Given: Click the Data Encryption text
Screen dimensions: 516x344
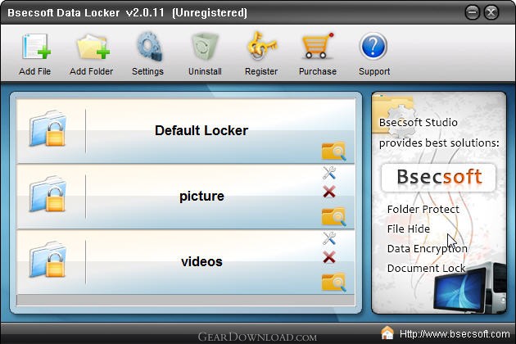Looking at the screenshot, I should 428,248.
